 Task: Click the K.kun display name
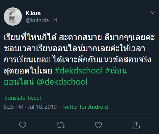pos(33,13)
